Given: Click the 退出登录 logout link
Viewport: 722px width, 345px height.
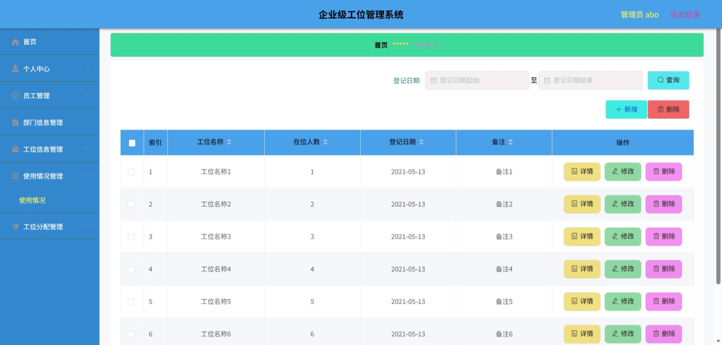Looking at the screenshot, I should pyautogui.click(x=685, y=15).
